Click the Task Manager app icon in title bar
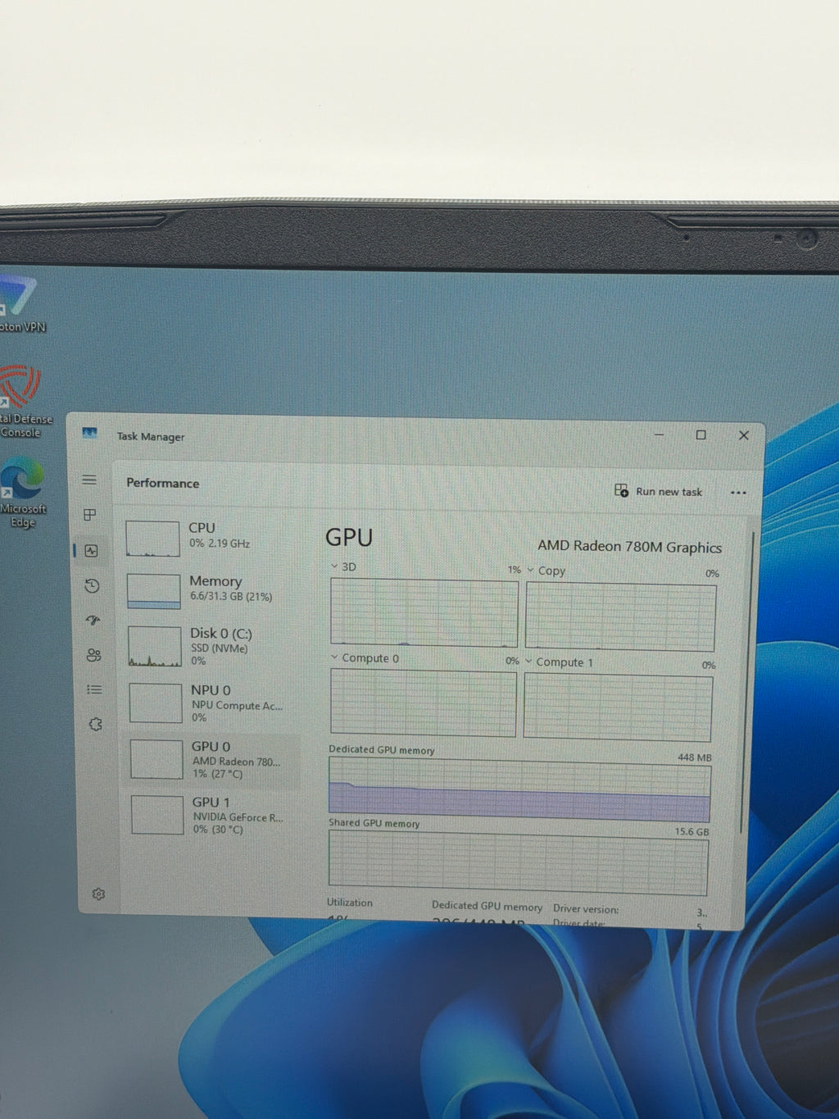 [89, 433]
